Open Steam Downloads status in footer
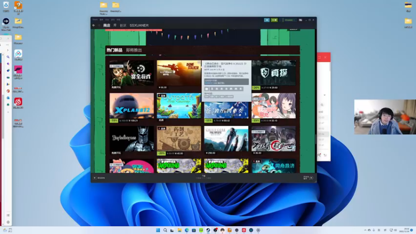 (203, 177)
